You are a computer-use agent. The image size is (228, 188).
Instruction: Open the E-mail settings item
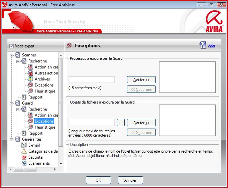pos(34,145)
